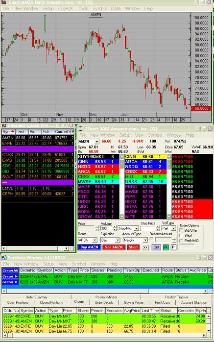Image resolution: width=214 pixels, height=342 pixels.
Task: Click the P button in order entry
Action: 173,247
